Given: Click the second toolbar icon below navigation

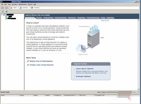Looking at the screenshot, I should pyautogui.click(x=6, y=12).
